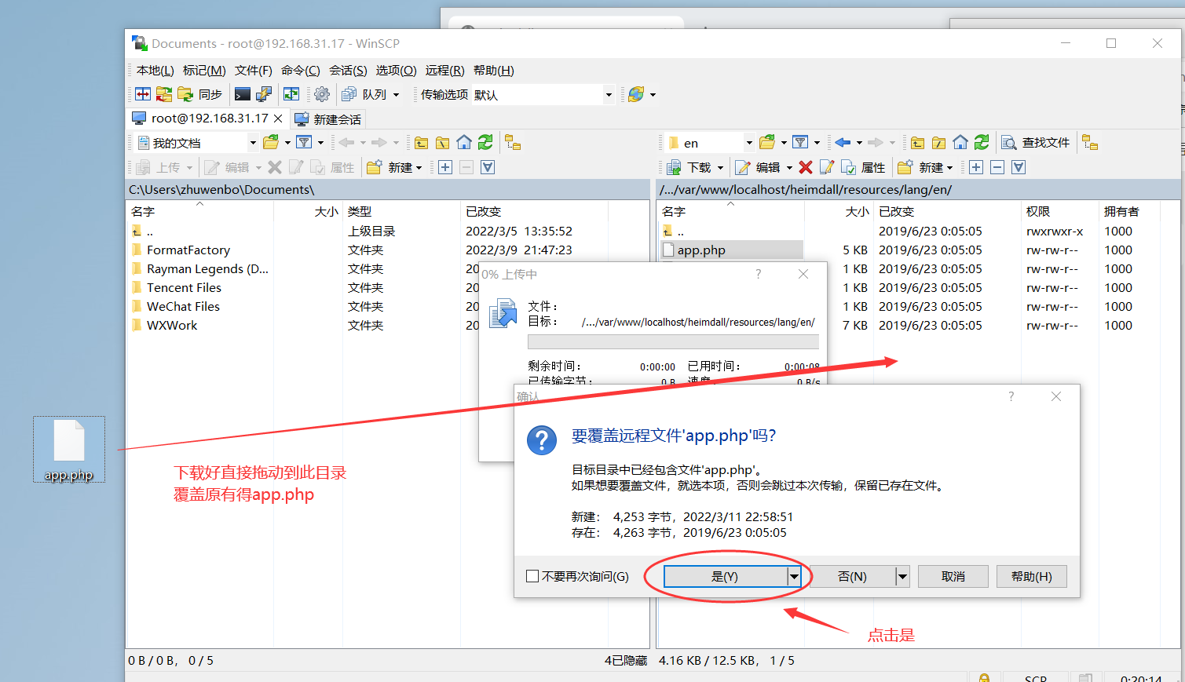Click remote select files plus icon
1185x682 pixels.
976,167
